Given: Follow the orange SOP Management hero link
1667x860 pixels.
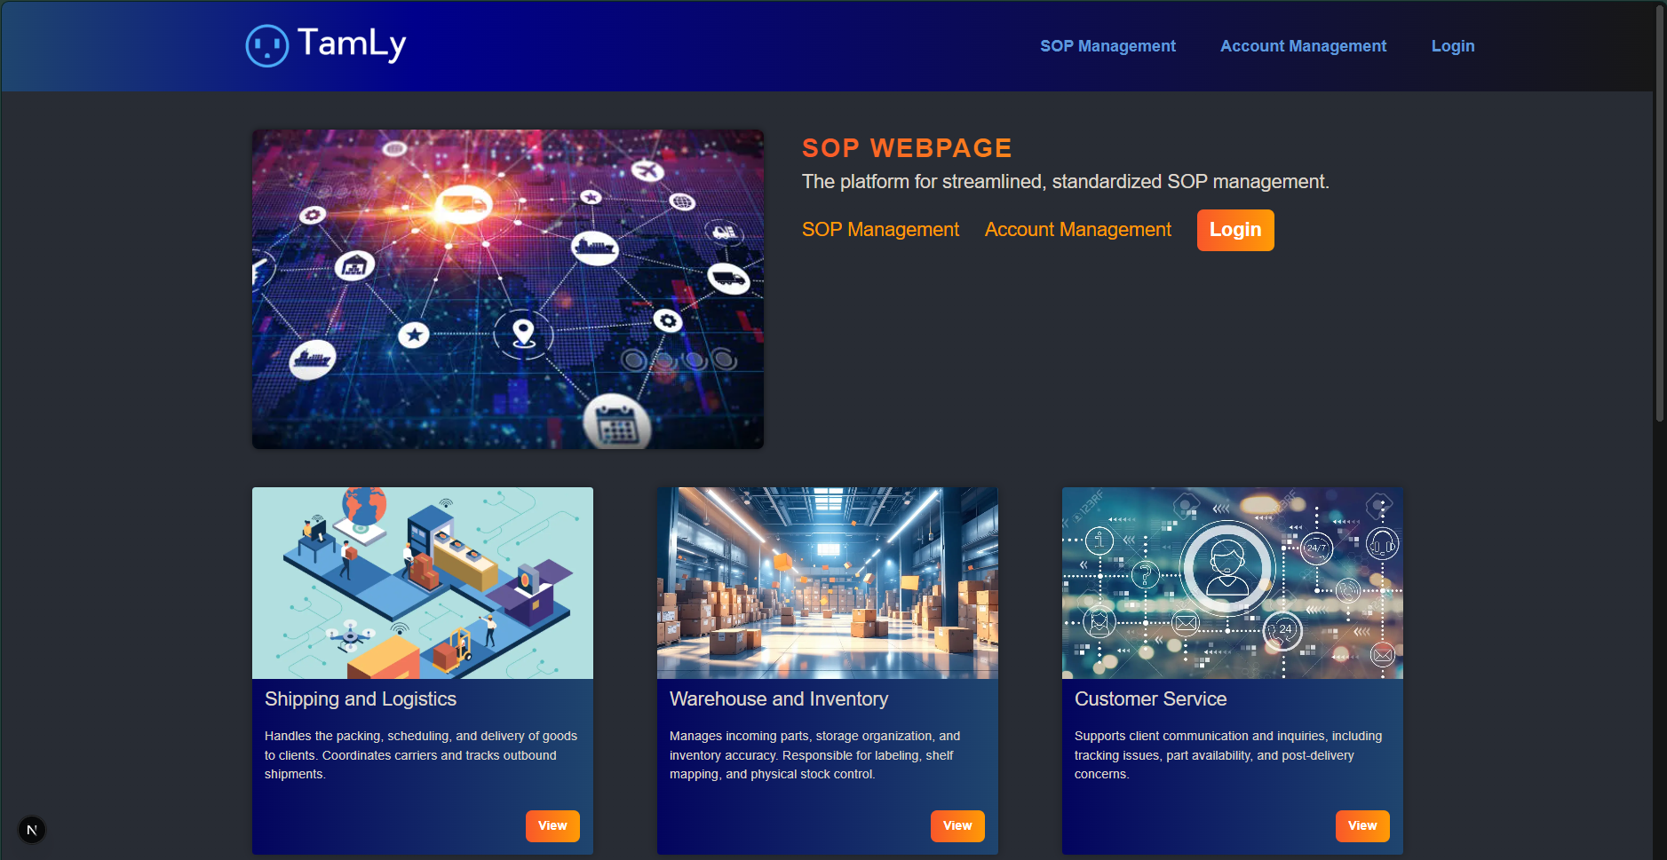Looking at the screenshot, I should (x=880, y=230).
